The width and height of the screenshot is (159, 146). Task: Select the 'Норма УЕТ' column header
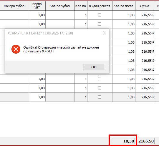coord(37,6)
